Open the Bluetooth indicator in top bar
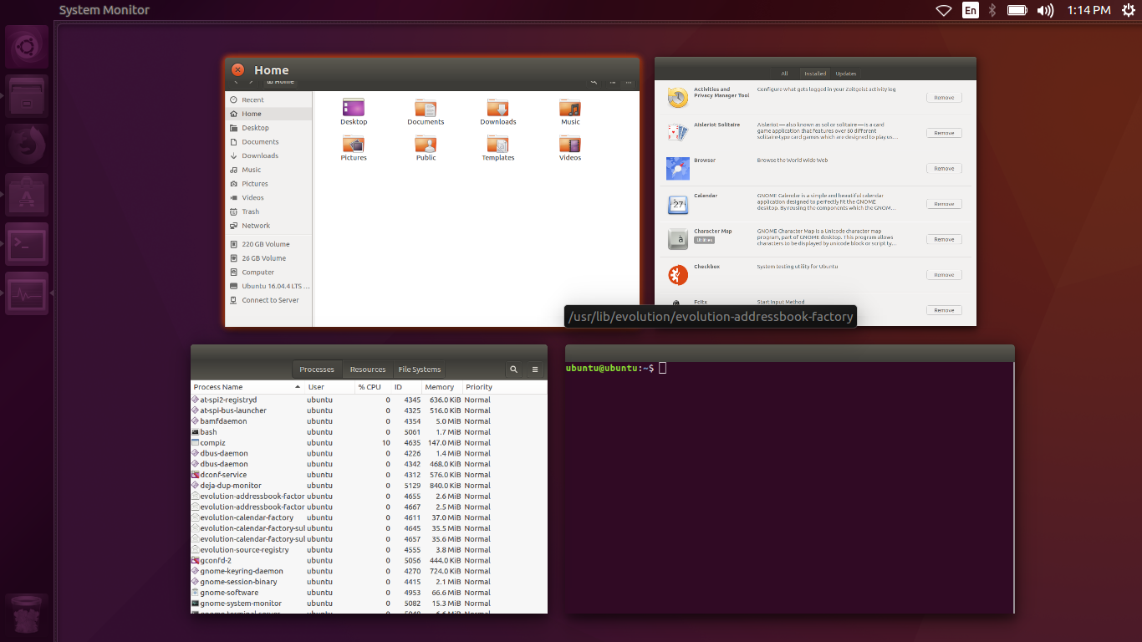The width and height of the screenshot is (1142, 642). point(992,10)
